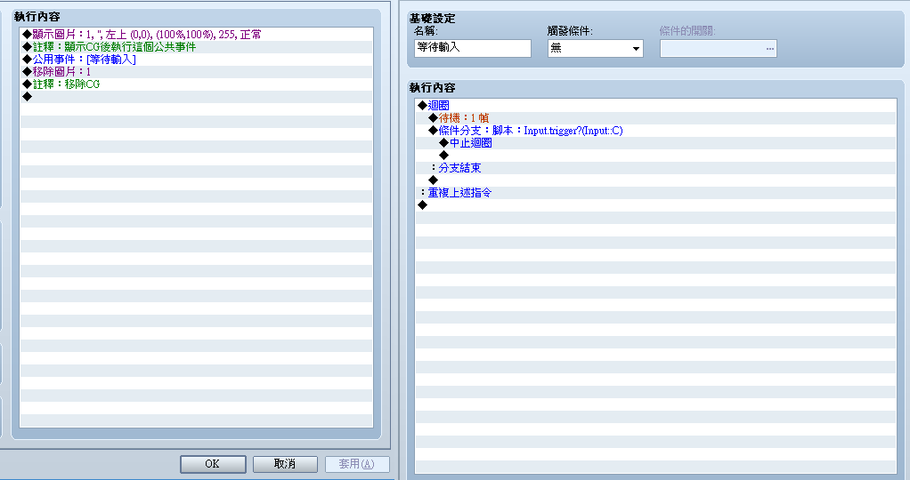Click the OK button

click(213, 464)
